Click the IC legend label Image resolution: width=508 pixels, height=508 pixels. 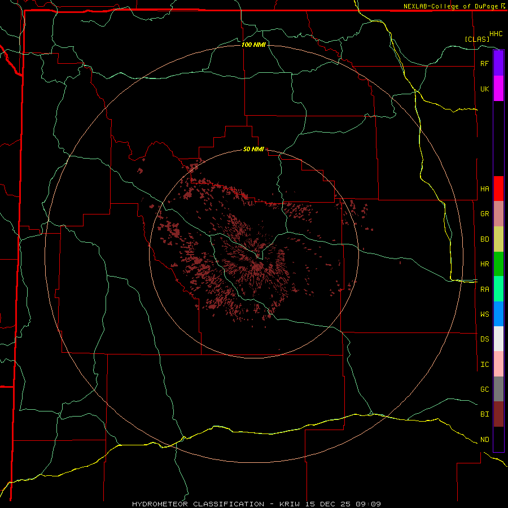pos(484,365)
